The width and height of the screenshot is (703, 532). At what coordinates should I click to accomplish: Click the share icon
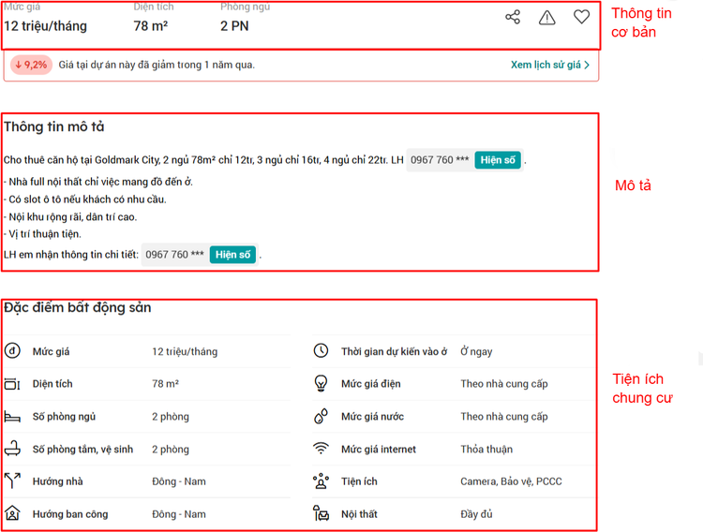click(513, 17)
